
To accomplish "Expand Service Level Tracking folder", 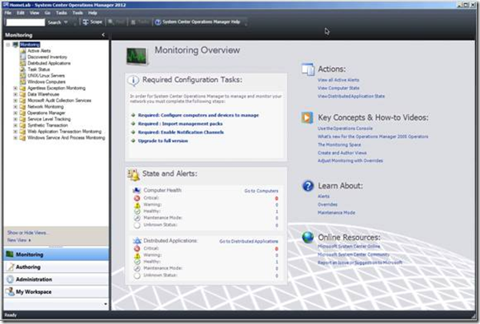I will [x=15, y=119].
